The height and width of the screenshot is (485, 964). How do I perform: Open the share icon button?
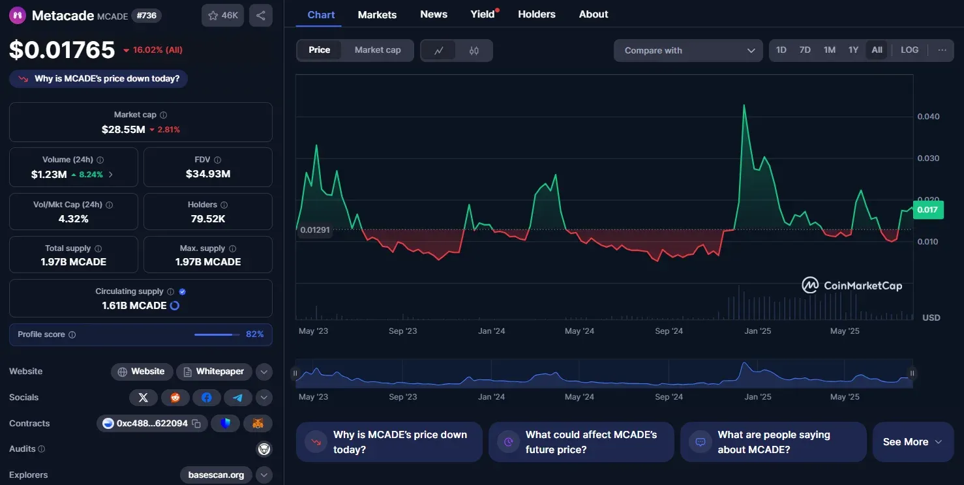click(261, 16)
